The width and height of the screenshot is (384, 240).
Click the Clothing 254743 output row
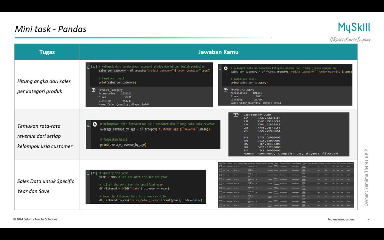coord(115,100)
